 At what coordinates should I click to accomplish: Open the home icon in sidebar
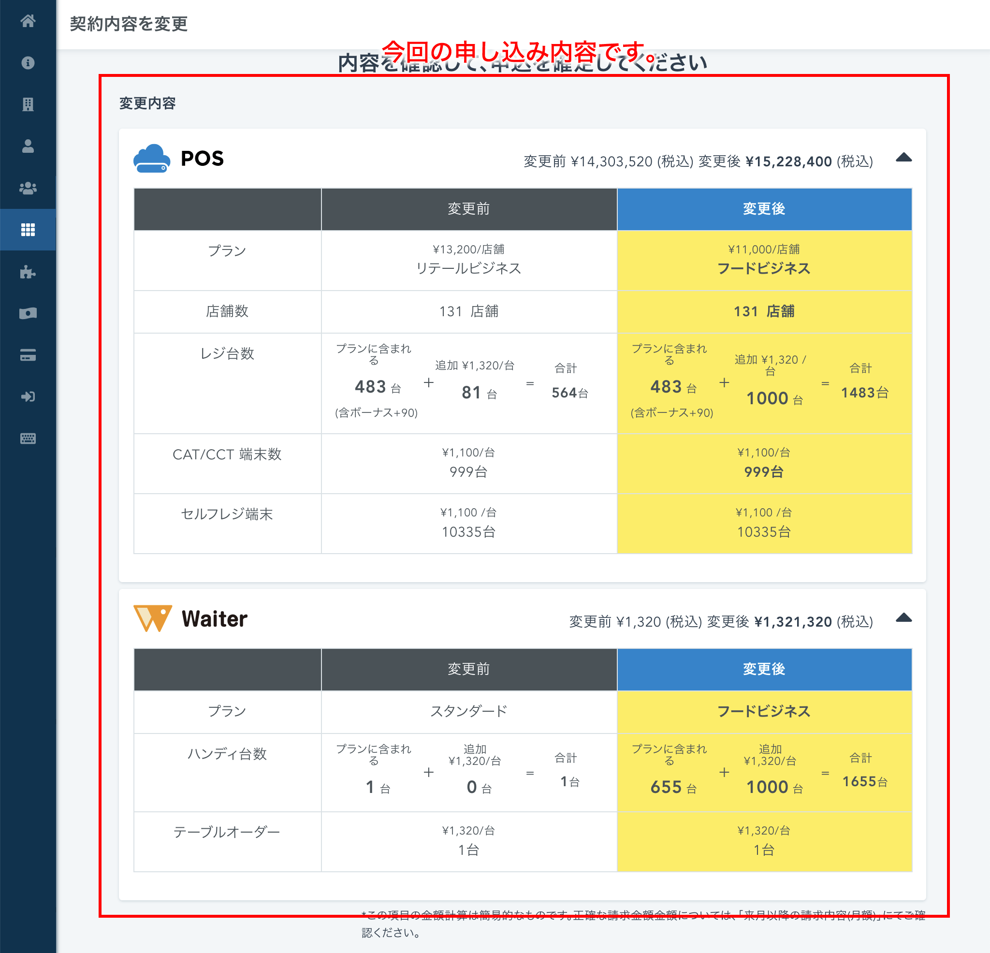coord(28,21)
